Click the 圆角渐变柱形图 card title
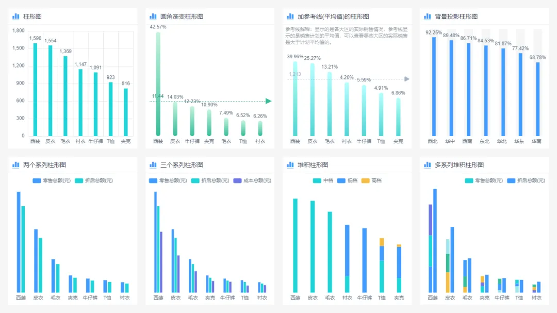The width and height of the screenshot is (557, 313). tap(182, 17)
